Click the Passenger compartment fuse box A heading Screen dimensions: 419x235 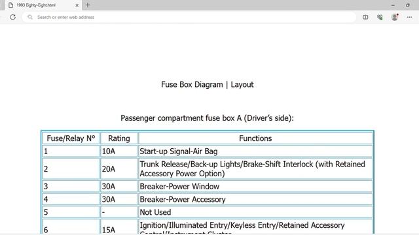click(207, 118)
